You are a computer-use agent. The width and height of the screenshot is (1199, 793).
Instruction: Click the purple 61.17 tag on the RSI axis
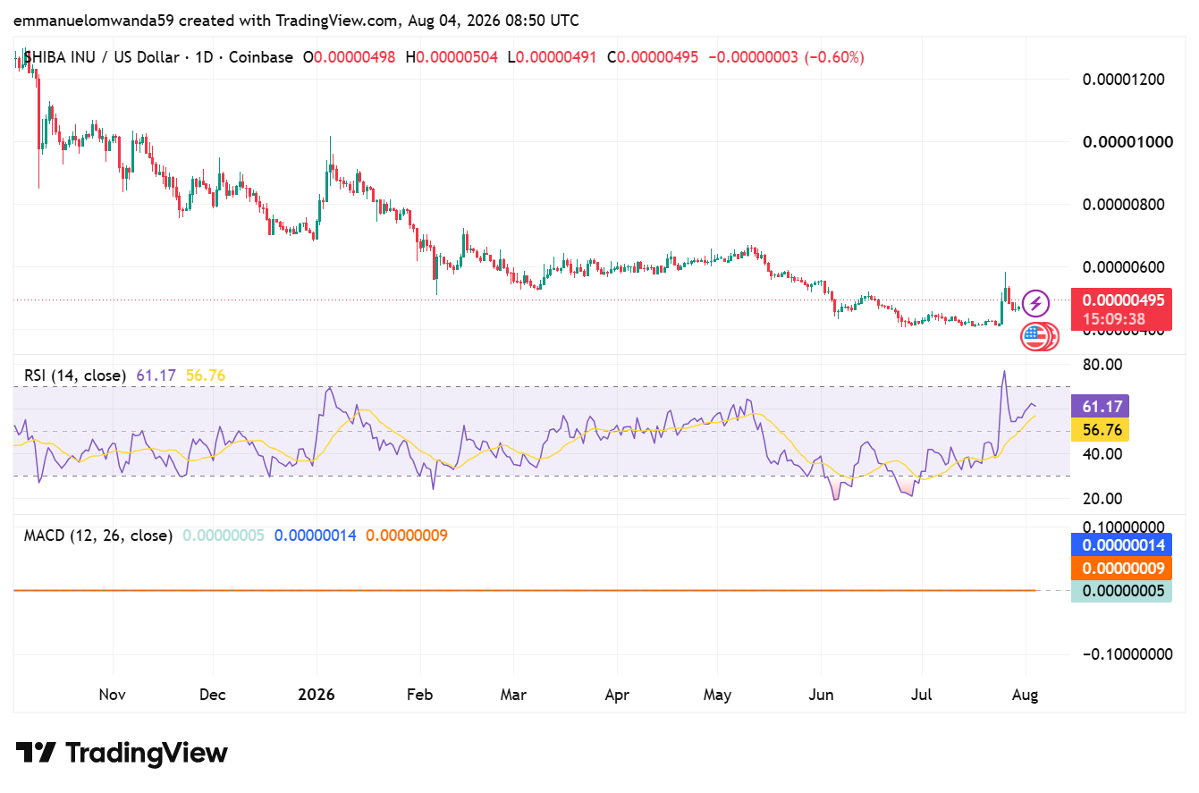(1101, 407)
